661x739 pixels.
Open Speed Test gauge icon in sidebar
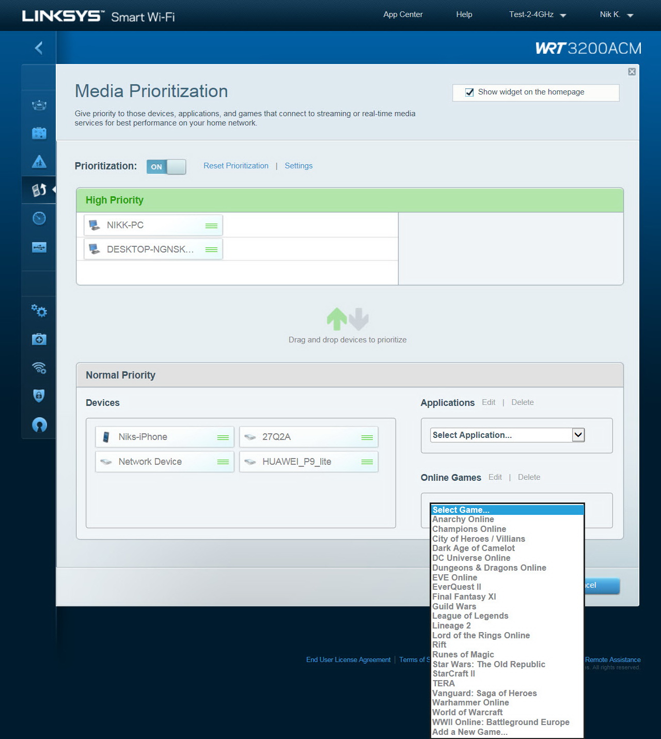coord(39,218)
